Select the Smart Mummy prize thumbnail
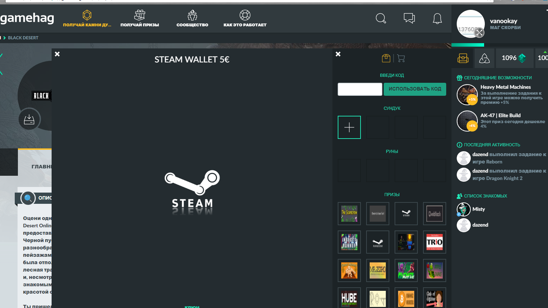Viewport: 548px width, 308px height. pyautogui.click(x=349, y=270)
